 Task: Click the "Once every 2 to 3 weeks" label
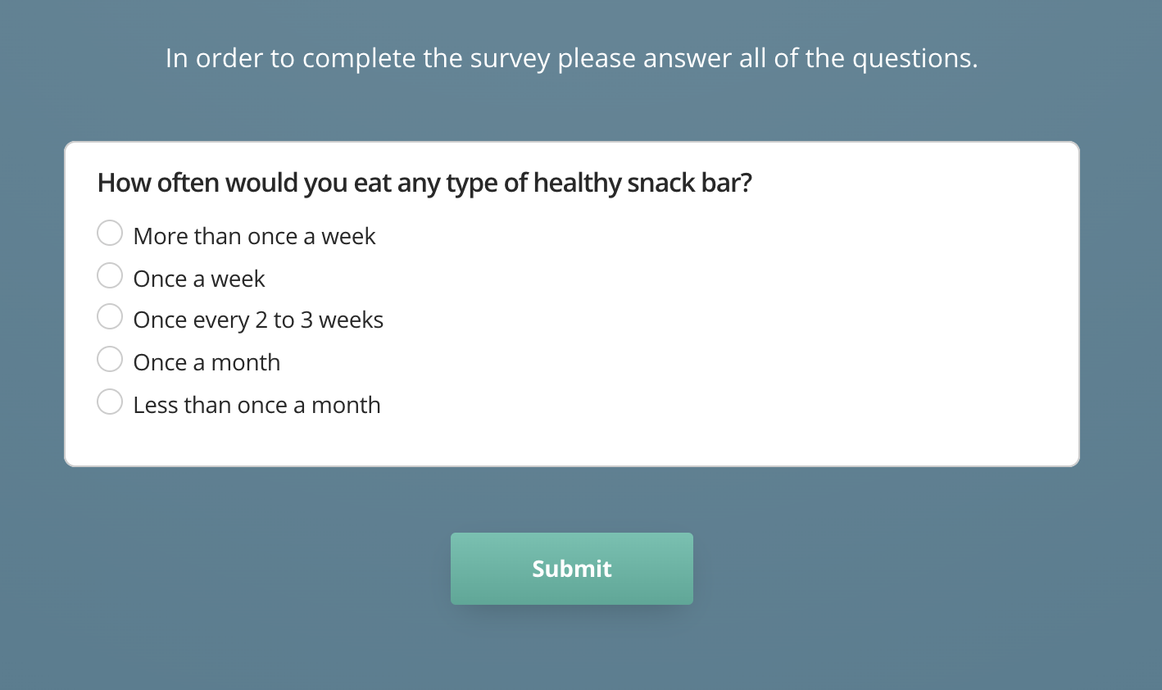coord(258,320)
